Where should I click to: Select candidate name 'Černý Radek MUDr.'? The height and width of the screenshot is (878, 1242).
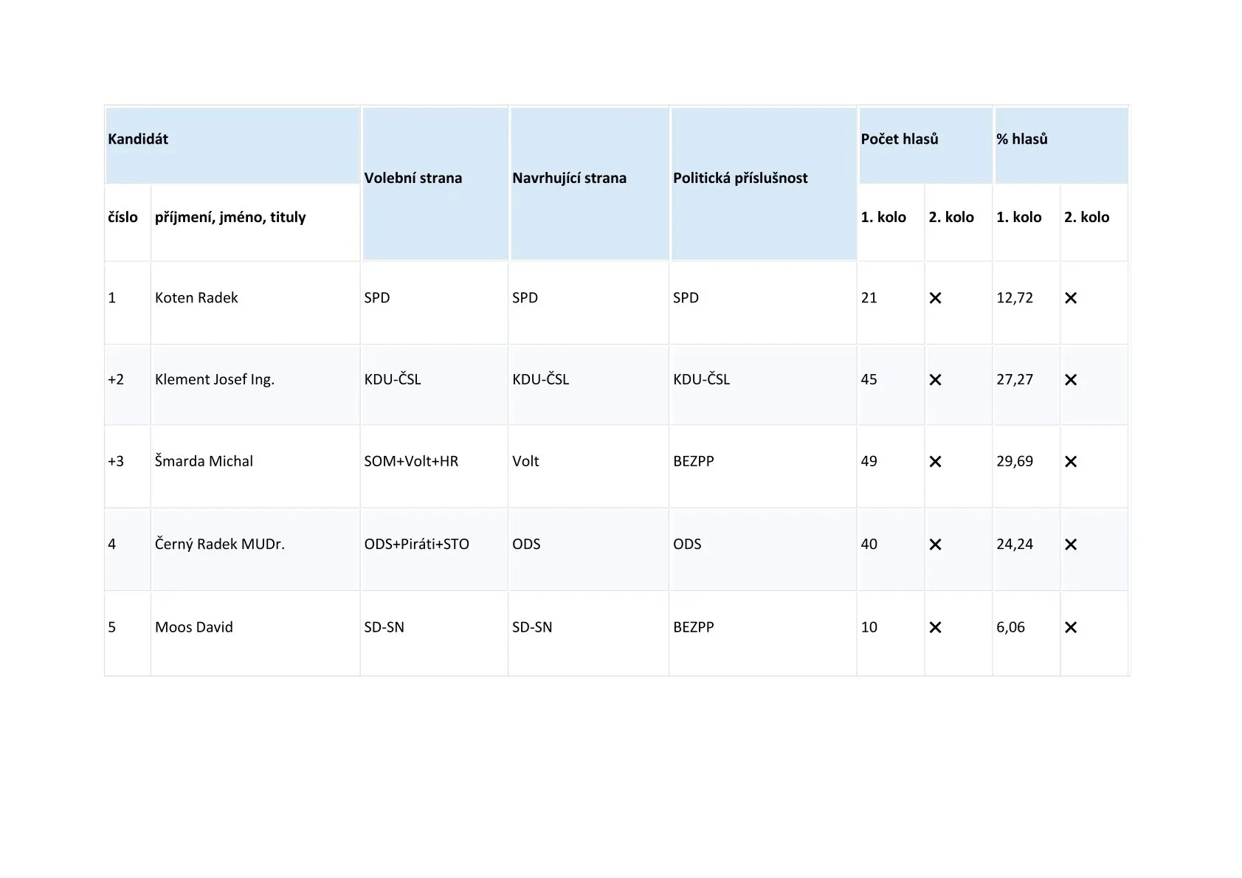[220, 544]
